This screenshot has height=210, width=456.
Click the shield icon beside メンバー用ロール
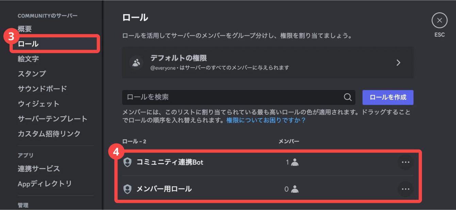coord(127,189)
